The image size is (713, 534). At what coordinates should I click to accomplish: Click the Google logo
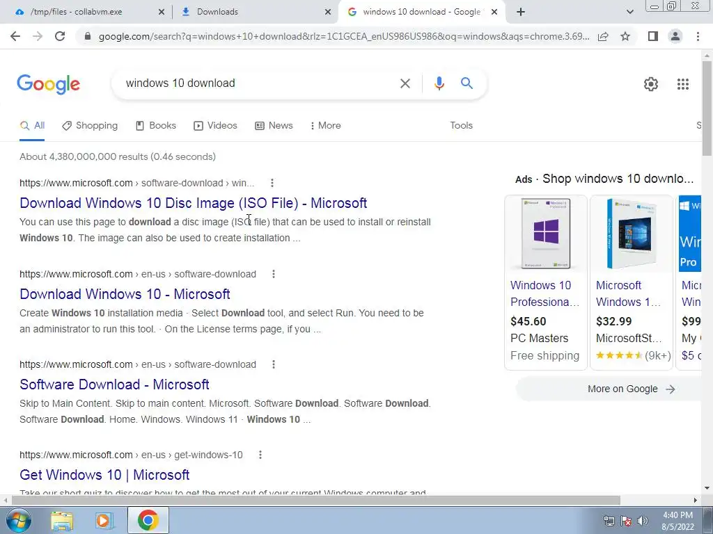click(48, 84)
